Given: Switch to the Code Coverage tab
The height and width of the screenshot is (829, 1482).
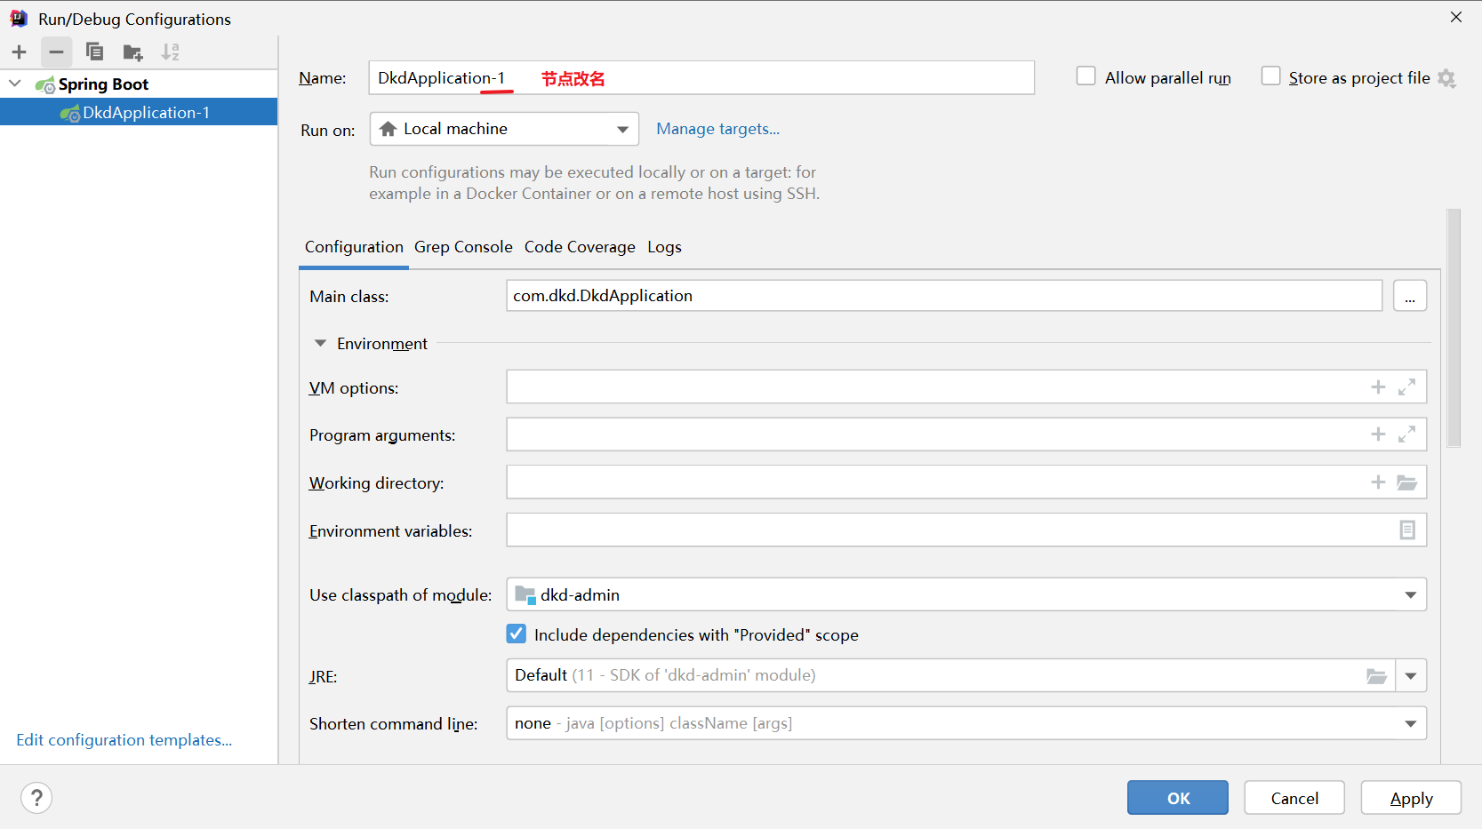Looking at the screenshot, I should (580, 247).
